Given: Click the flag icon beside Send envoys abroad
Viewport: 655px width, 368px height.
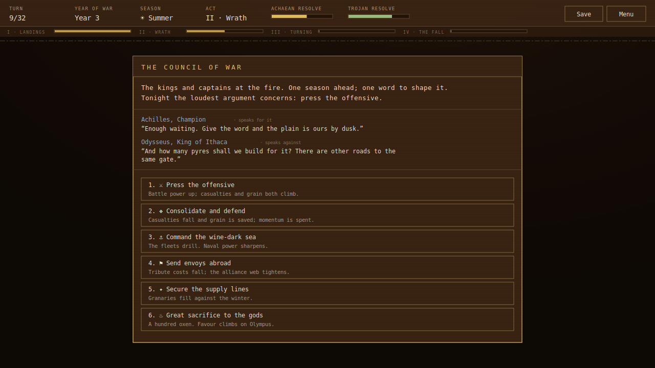Looking at the screenshot, I should (x=161, y=263).
